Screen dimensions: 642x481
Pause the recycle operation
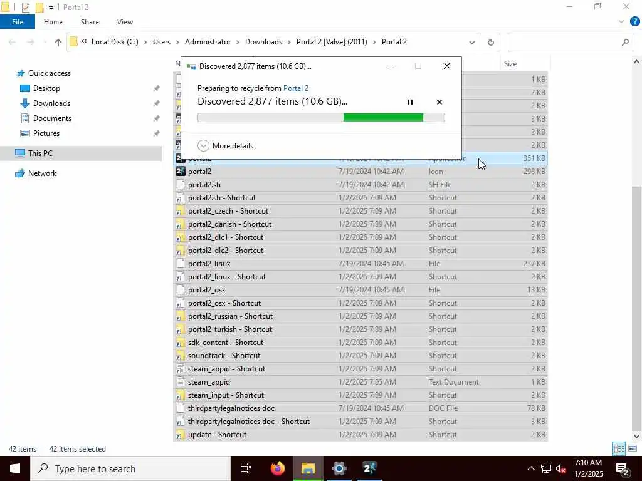[410, 102]
